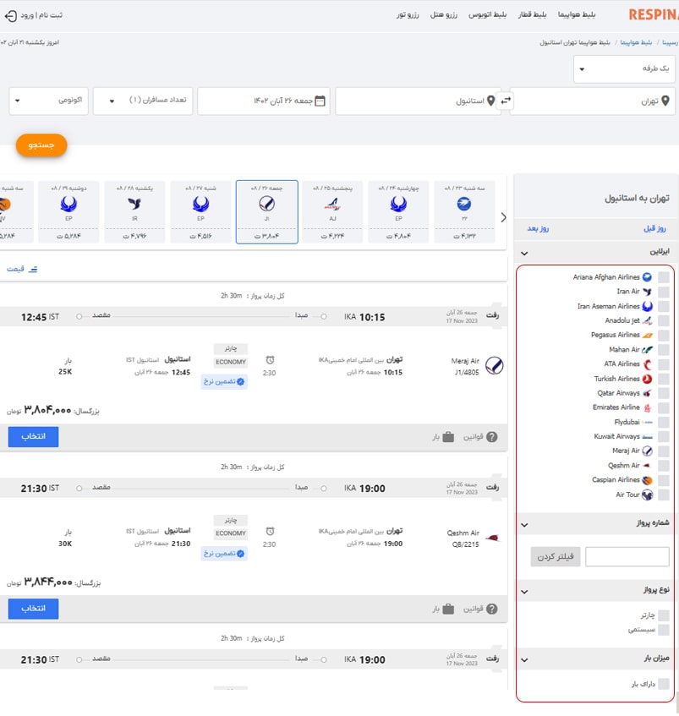Click the swap origin and destination arrows icon
This screenshot has width=679, height=716.
tap(506, 101)
